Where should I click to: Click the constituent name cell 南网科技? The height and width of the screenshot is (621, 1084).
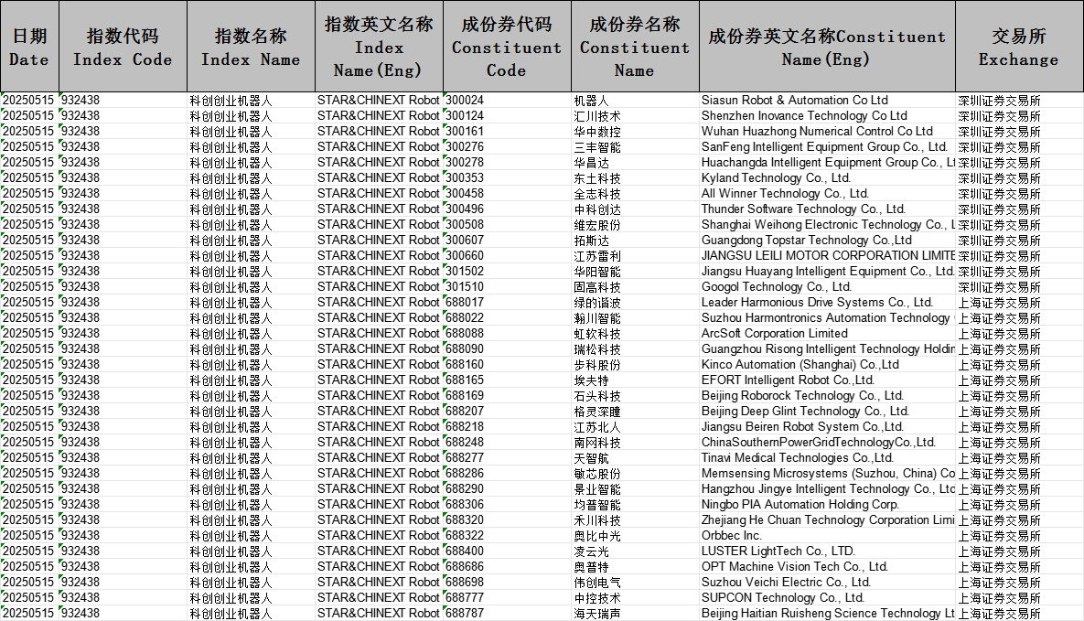coord(635,443)
